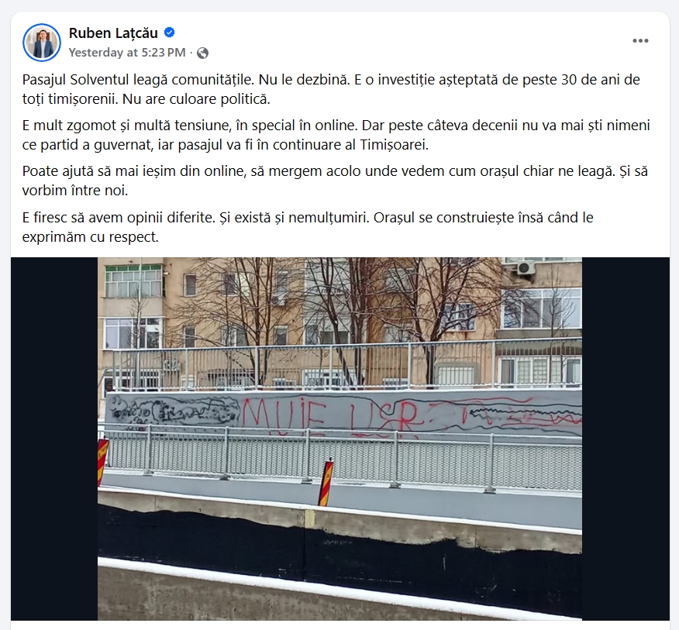Click the blue verified badge
Viewport: 679px width, 630px height.
[169, 33]
